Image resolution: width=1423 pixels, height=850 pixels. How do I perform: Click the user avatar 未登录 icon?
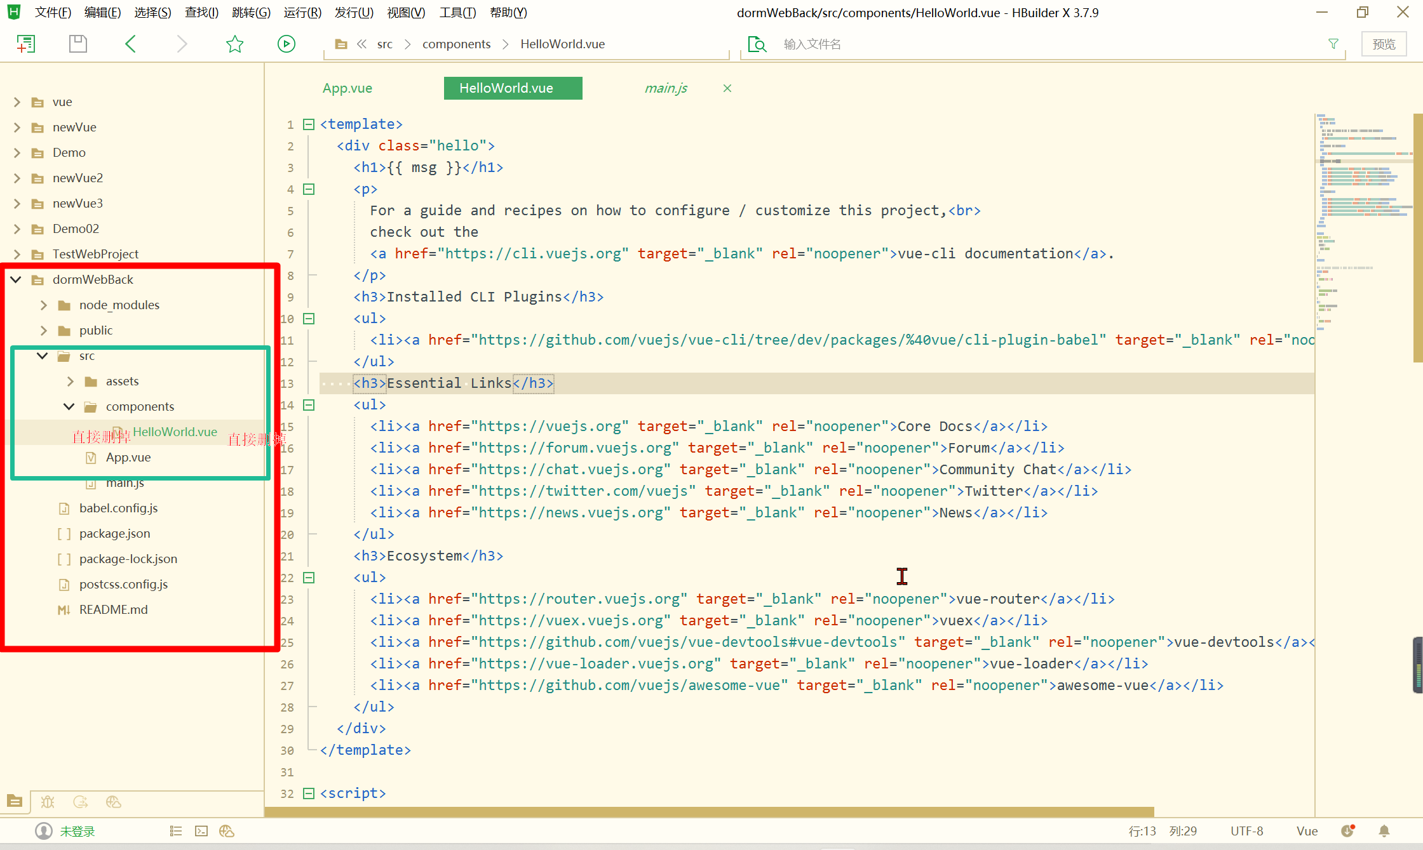[x=44, y=831]
